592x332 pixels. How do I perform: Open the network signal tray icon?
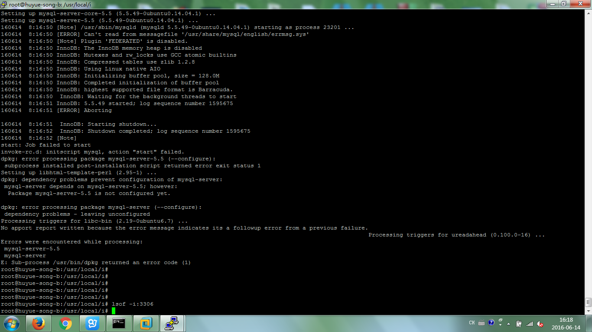tap(530, 323)
